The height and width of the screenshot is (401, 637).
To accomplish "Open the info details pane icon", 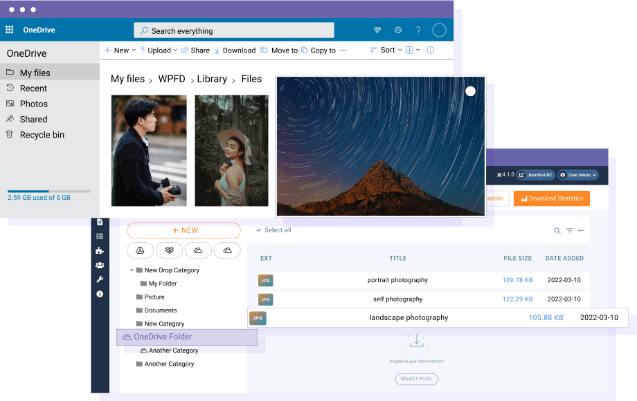I will (x=430, y=50).
